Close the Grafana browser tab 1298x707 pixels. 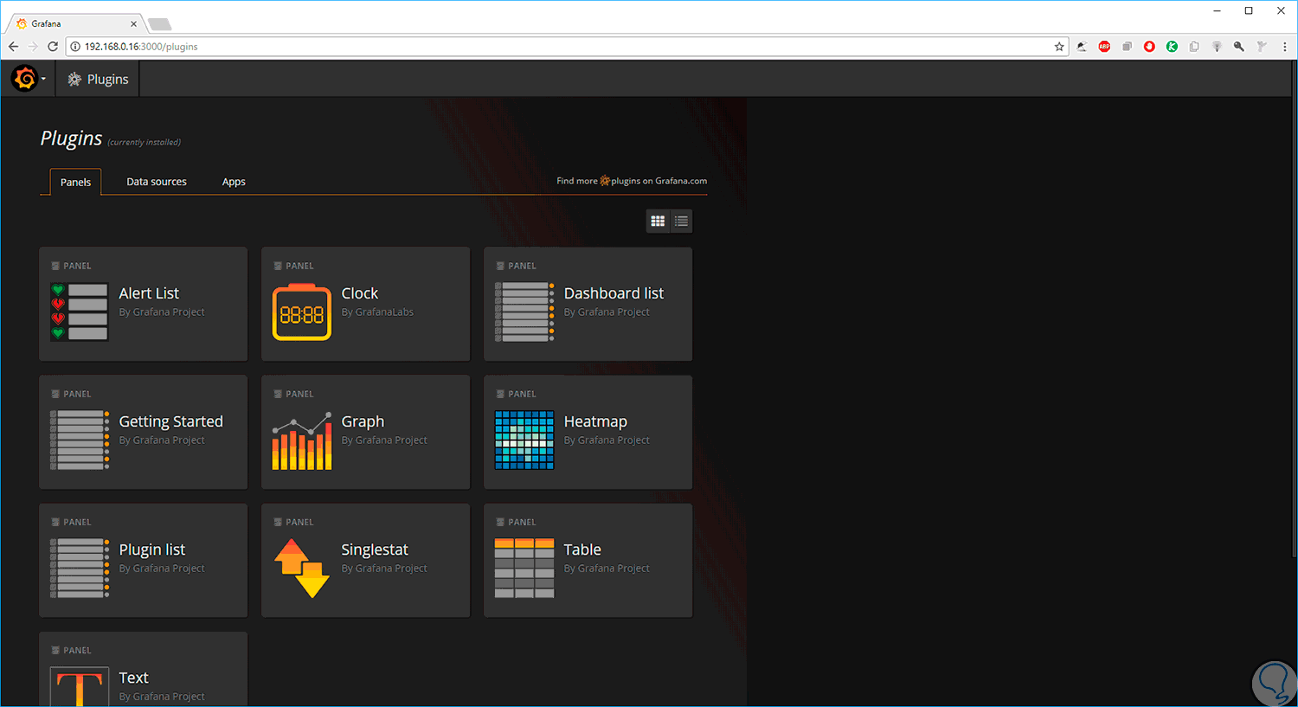click(x=133, y=24)
